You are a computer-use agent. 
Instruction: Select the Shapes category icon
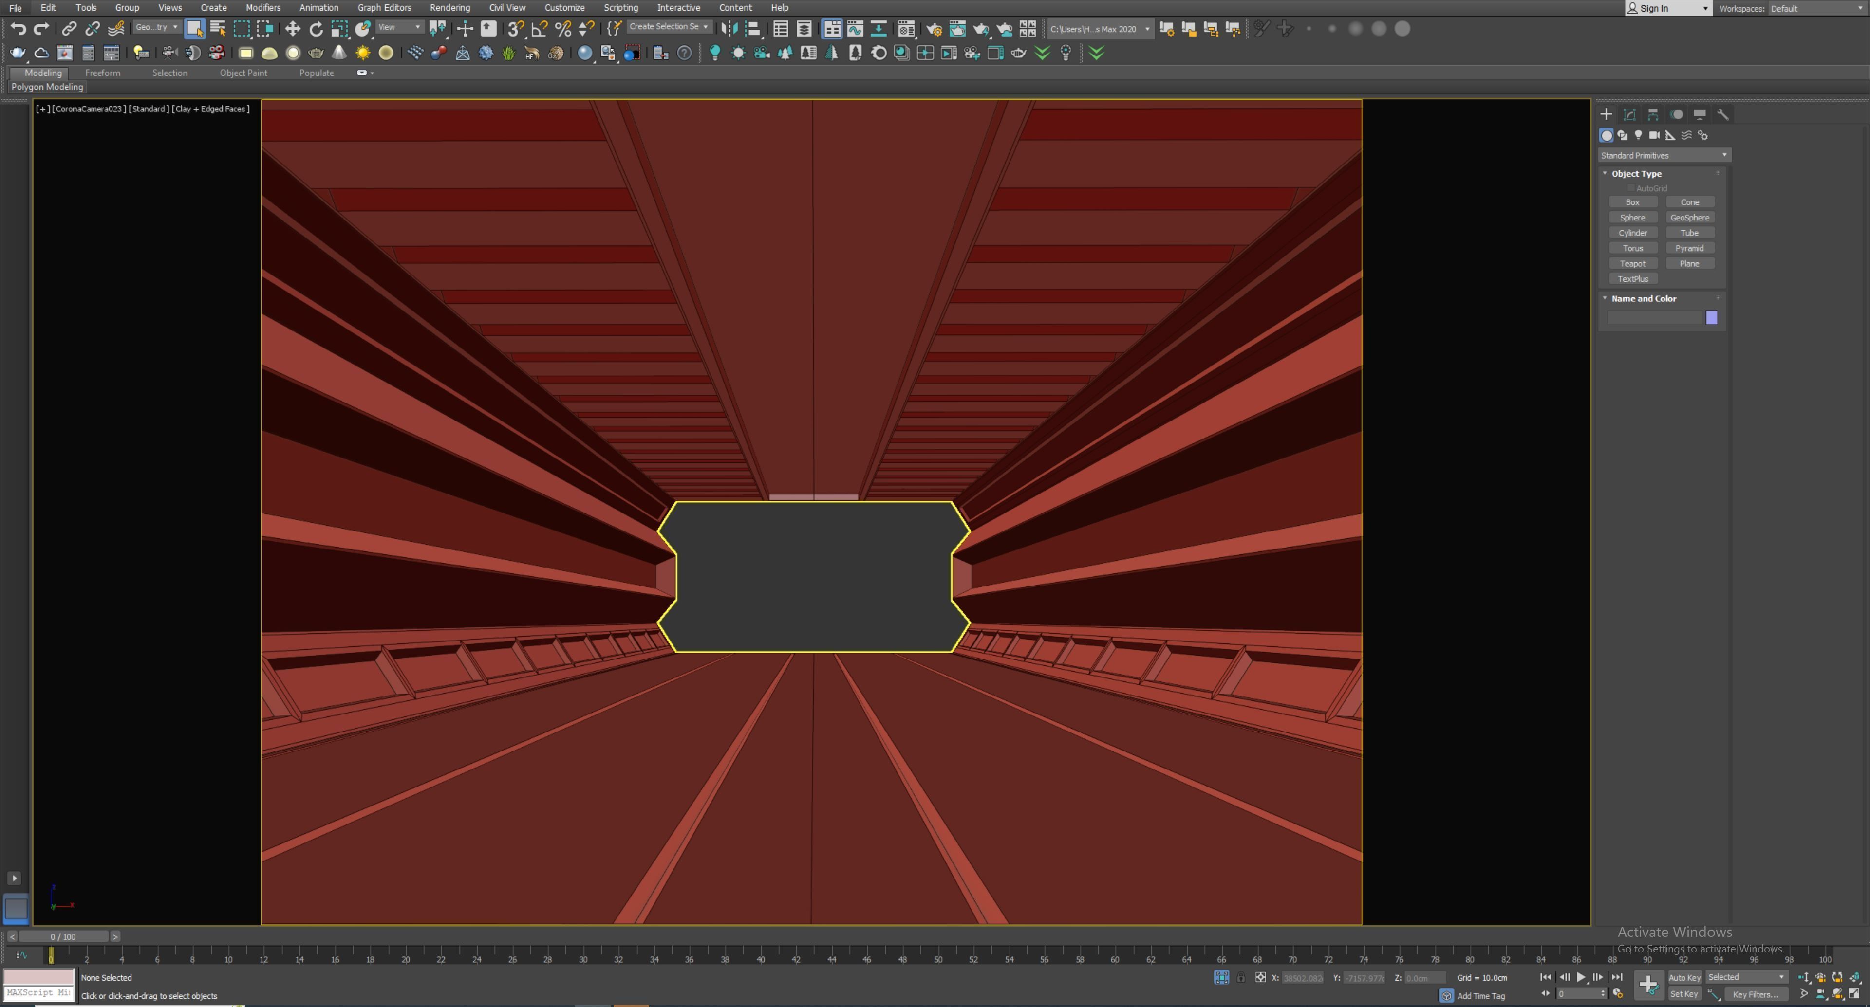[x=1623, y=136]
